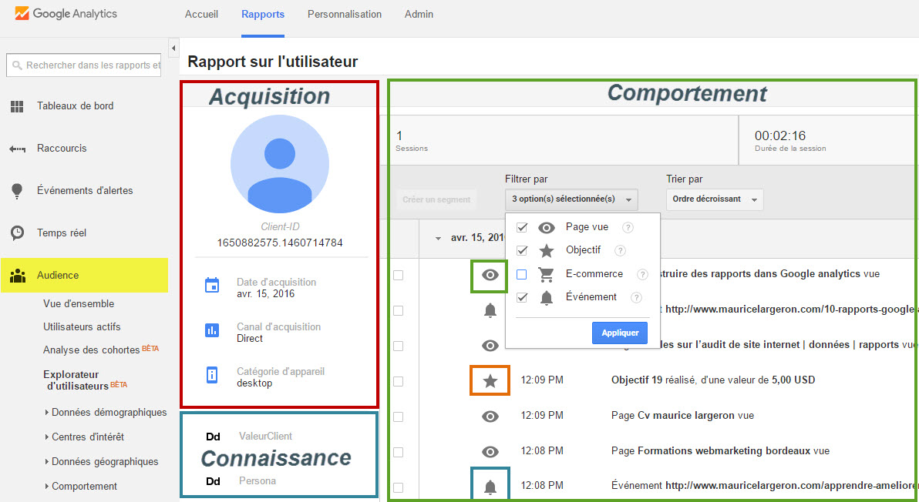Click the star icon of Objectif filter option
Viewport: 919px width, 502px height.
(x=547, y=251)
